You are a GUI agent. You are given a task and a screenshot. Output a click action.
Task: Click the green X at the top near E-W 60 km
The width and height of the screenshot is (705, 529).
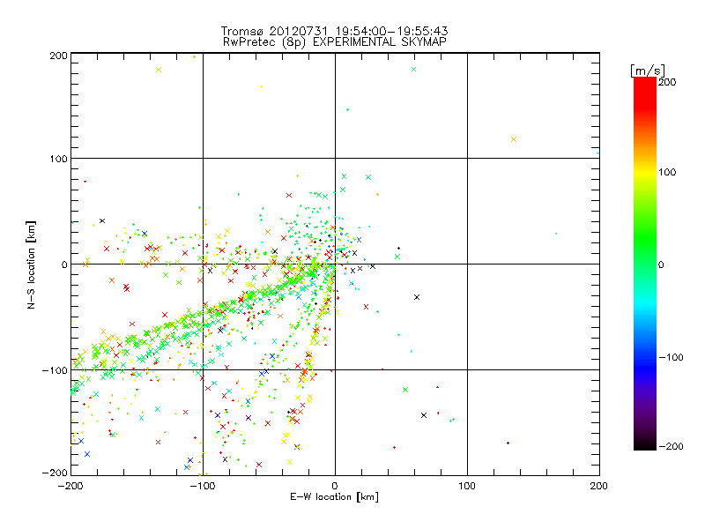coord(413,70)
